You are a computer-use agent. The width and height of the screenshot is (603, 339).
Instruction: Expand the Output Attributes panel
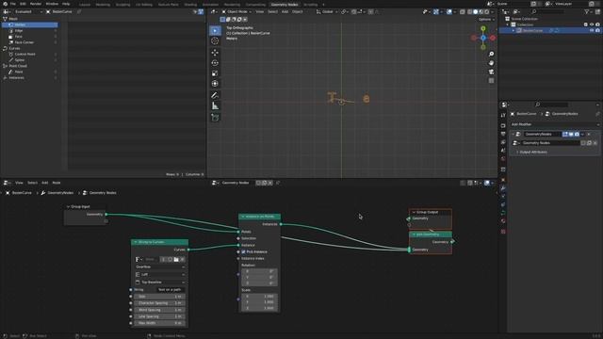tap(533, 153)
